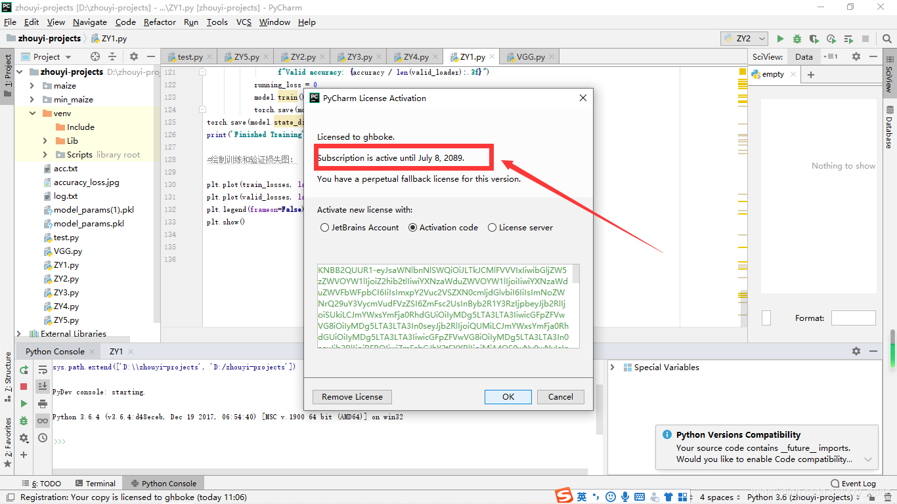897x504 pixels.
Task: Click locate-file target icon in Project panel
Action: tap(95, 56)
